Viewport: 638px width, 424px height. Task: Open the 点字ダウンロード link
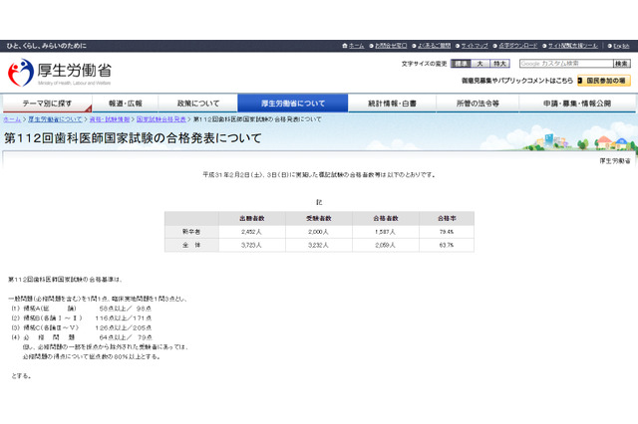[x=518, y=46]
